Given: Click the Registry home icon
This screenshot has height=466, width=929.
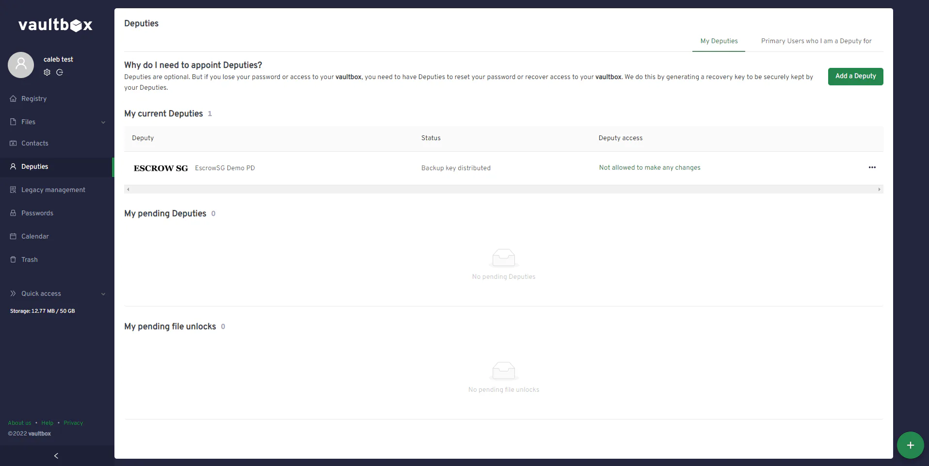Looking at the screenshot, I should pos(13,98).
